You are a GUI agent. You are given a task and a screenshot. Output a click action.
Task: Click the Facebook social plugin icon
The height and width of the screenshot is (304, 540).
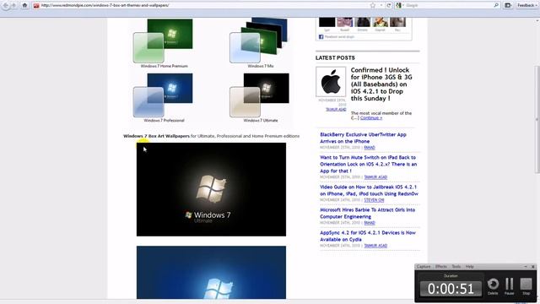[x=321, y=37]
